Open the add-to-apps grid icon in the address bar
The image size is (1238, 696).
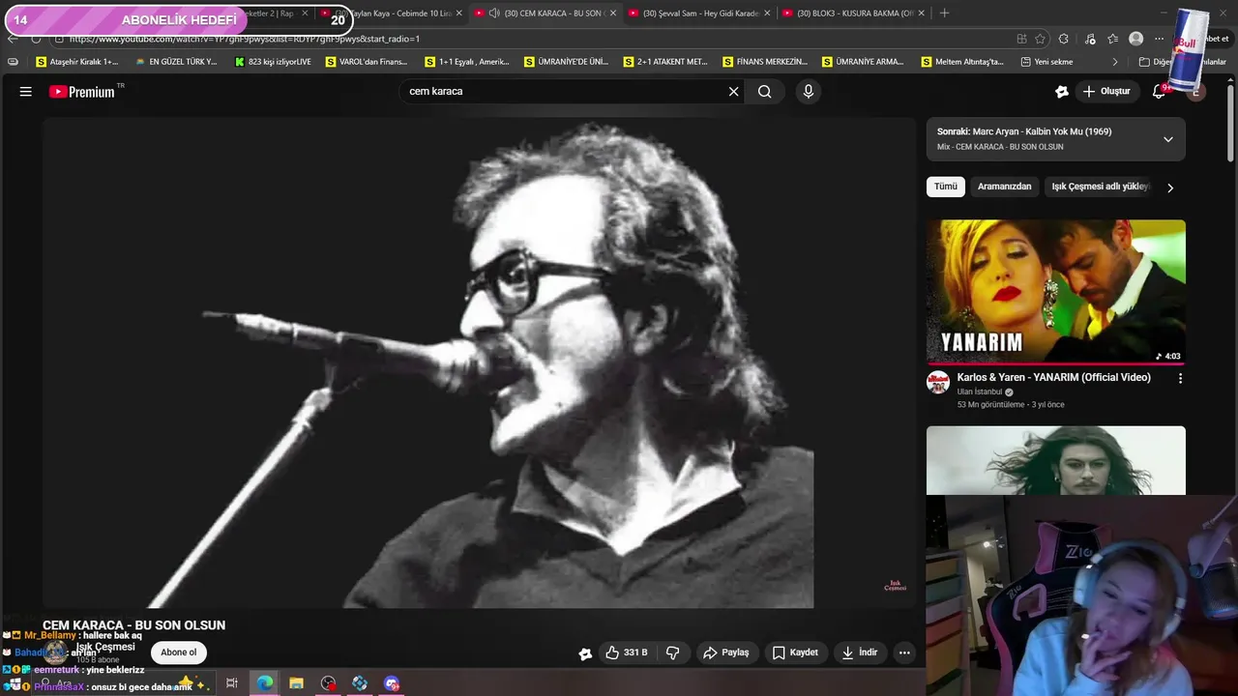click(1021, 39)
